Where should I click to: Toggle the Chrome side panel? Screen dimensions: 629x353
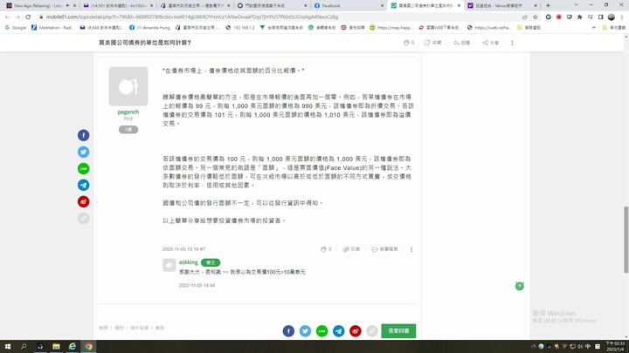click(x=600, y=17)
